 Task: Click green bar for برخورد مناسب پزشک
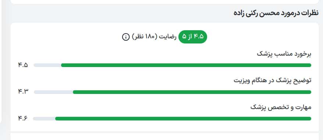coord(186,65)
